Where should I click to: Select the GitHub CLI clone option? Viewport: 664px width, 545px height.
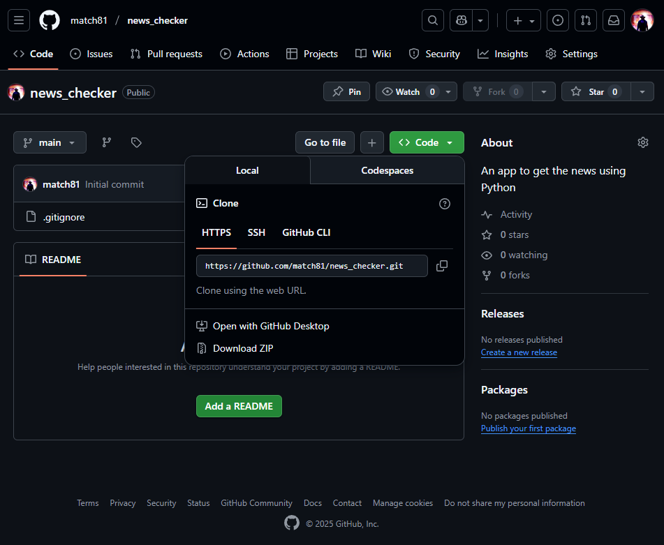click(307, 233)
